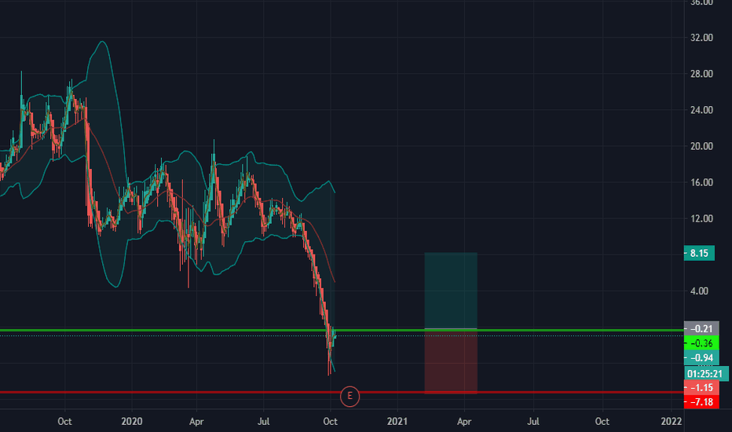Select the long position green profit zone
Viewport: 732px width, 432px height.
(x=451, y=291)
